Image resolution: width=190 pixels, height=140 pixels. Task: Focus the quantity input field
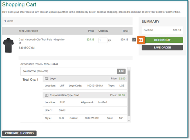(x=103, y=40)
